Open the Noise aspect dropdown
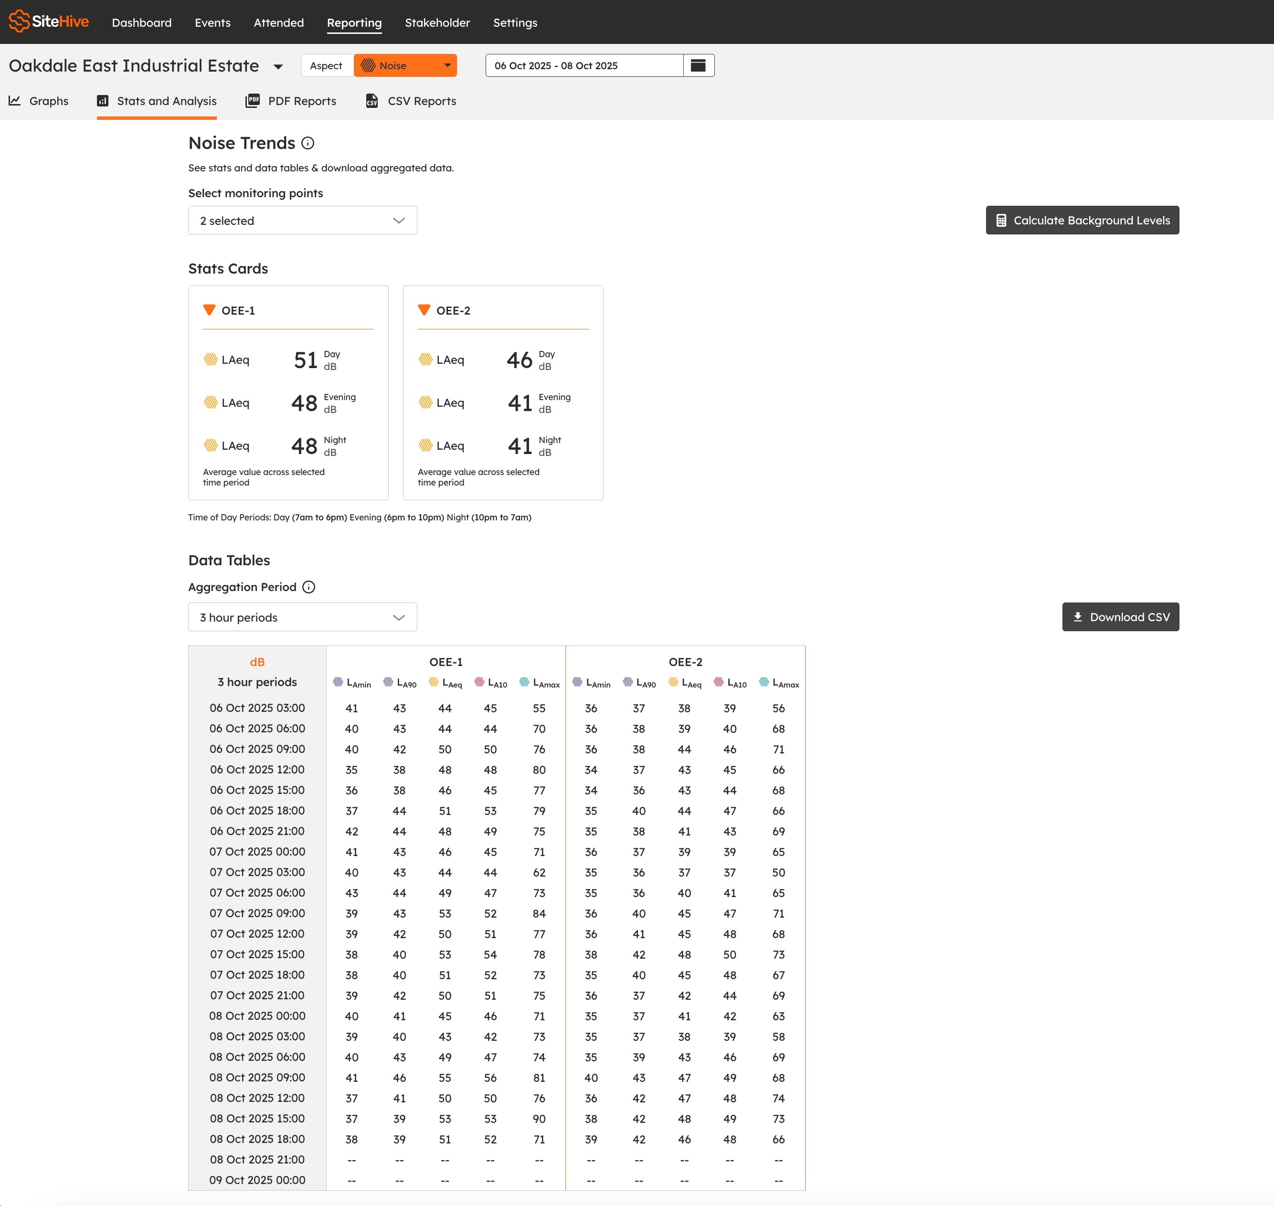This screenshot has width=1274, height=1206. coord(405,65)
